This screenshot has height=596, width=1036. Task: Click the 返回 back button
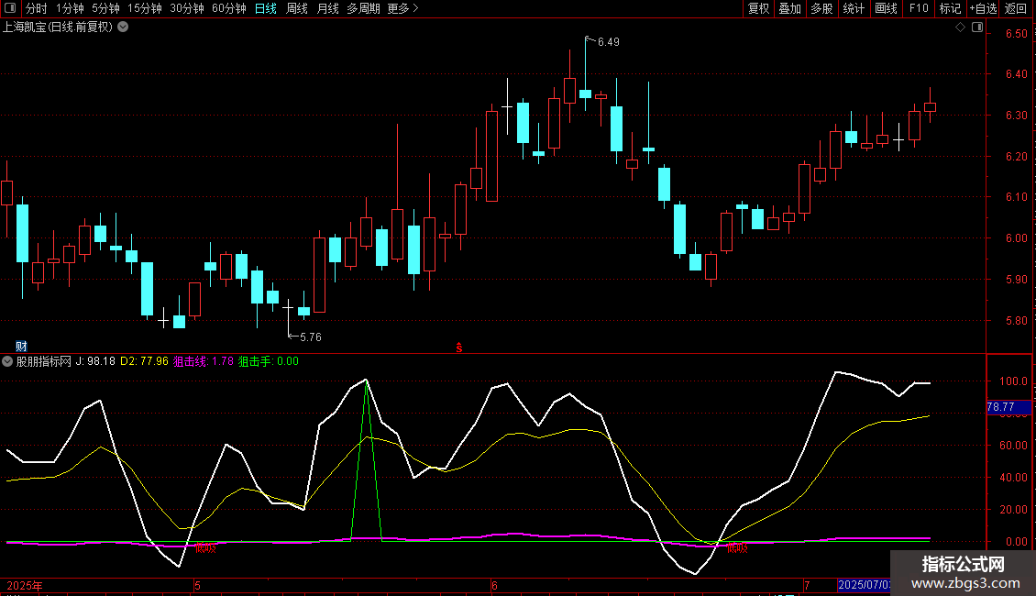click(1016, 8)
